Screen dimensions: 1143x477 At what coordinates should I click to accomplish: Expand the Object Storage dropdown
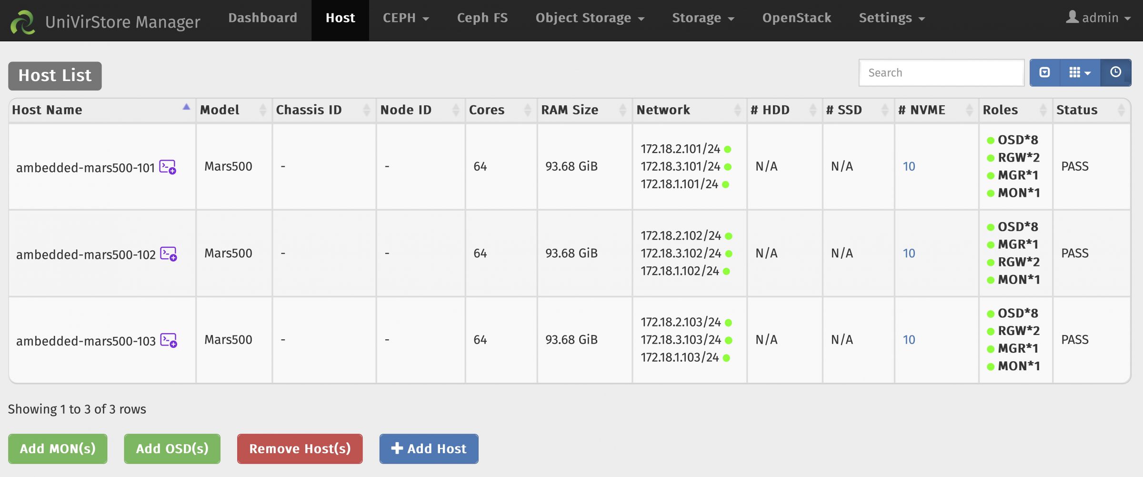click(x=590, y=18)
